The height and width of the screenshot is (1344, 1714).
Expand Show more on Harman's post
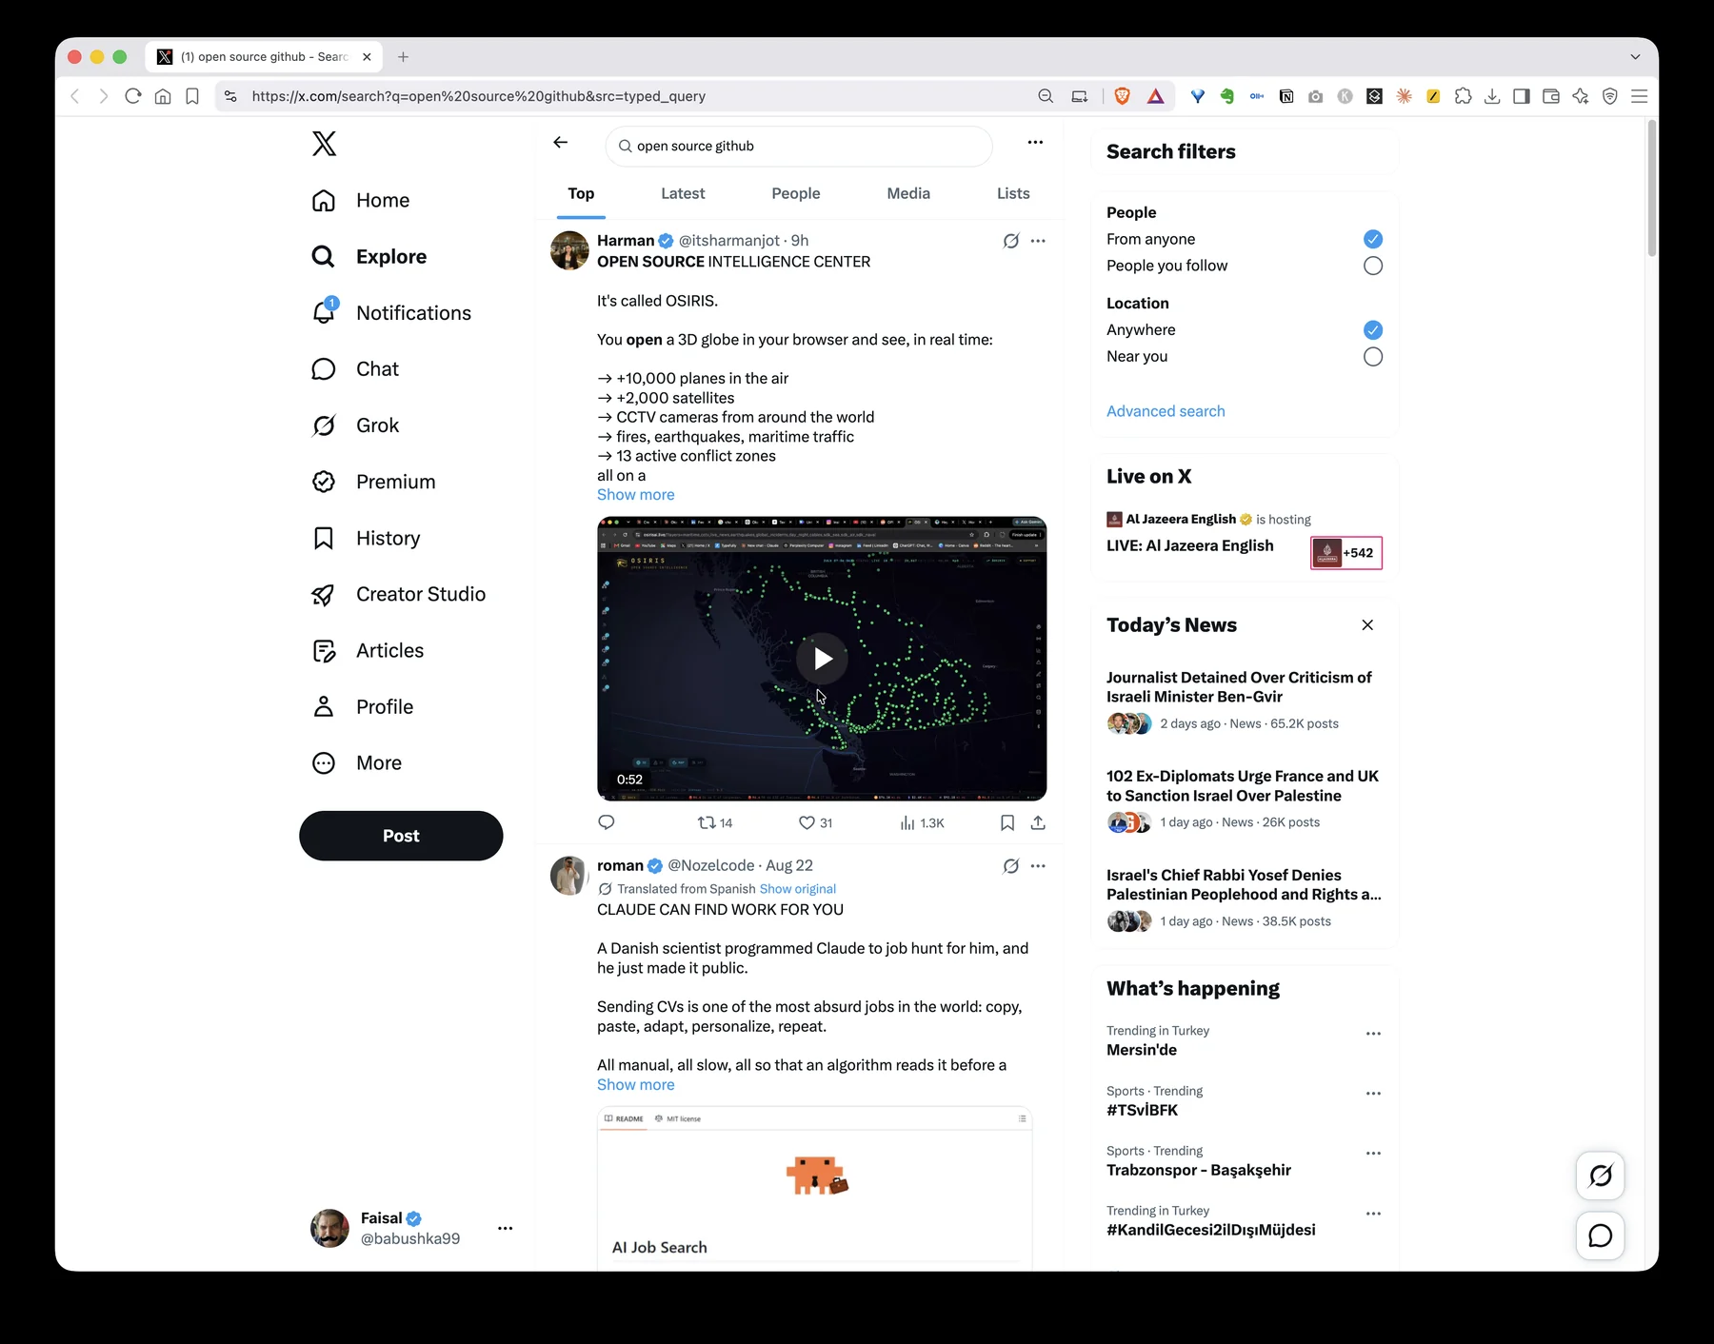(635, 495)
